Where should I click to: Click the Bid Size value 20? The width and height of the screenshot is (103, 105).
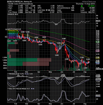point(34,12)
